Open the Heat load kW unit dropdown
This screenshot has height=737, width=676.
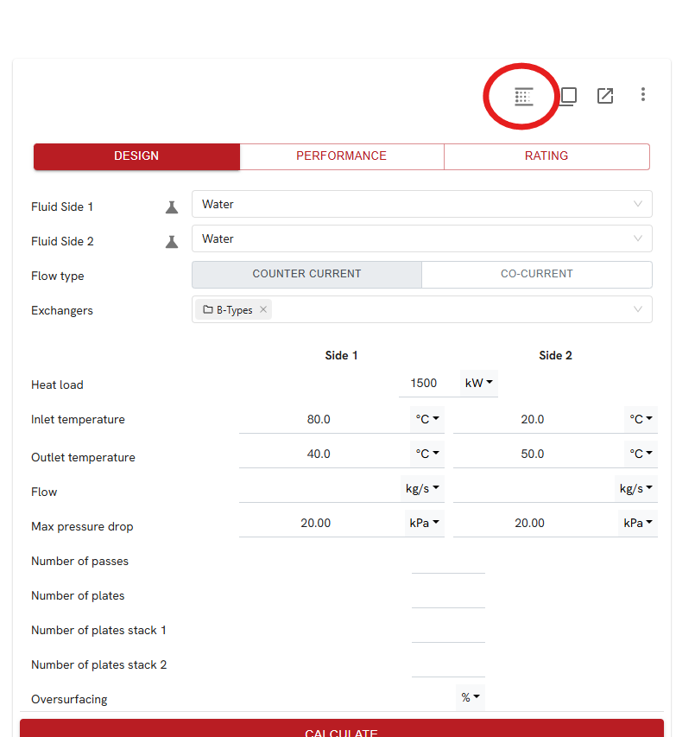click(x=479, y=383)
